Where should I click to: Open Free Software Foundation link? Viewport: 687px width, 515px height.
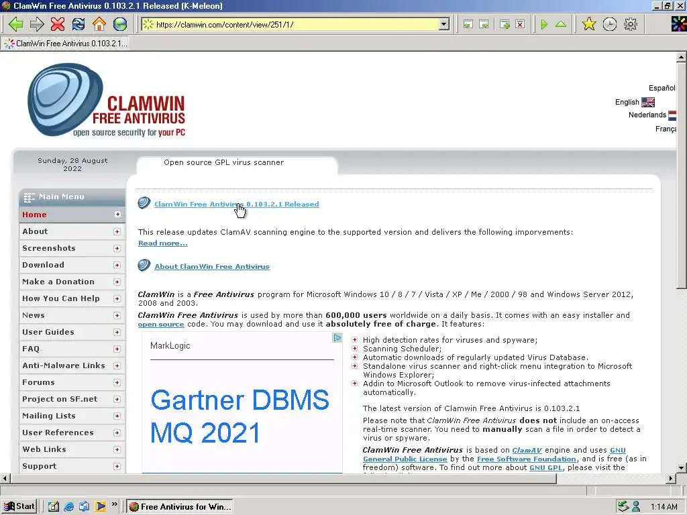[x=527, y=459]
